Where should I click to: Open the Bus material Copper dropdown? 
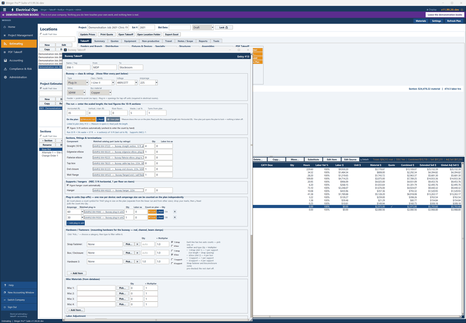(x=110, y=93)
